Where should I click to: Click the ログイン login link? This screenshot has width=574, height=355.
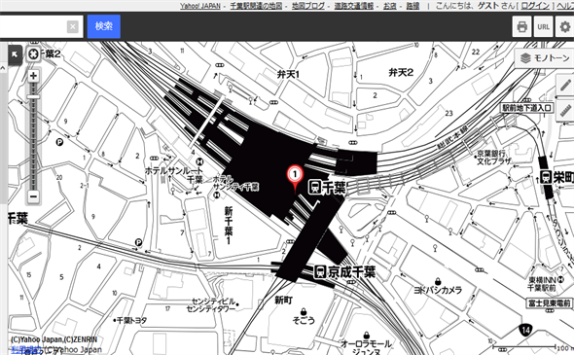535,6
